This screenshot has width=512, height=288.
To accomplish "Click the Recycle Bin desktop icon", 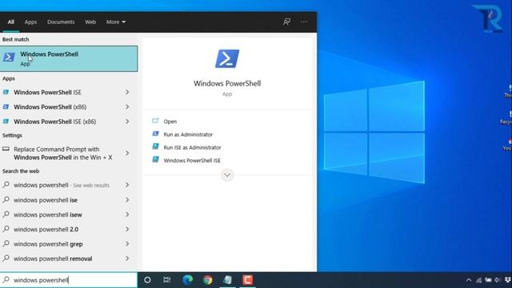I will point(507,118).
